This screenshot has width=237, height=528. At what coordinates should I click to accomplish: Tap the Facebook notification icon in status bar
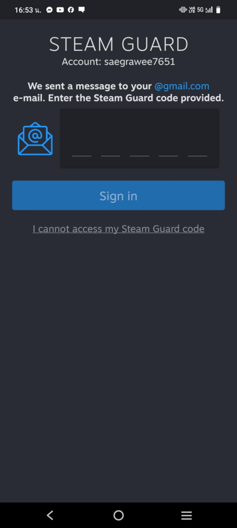point(71,10)
